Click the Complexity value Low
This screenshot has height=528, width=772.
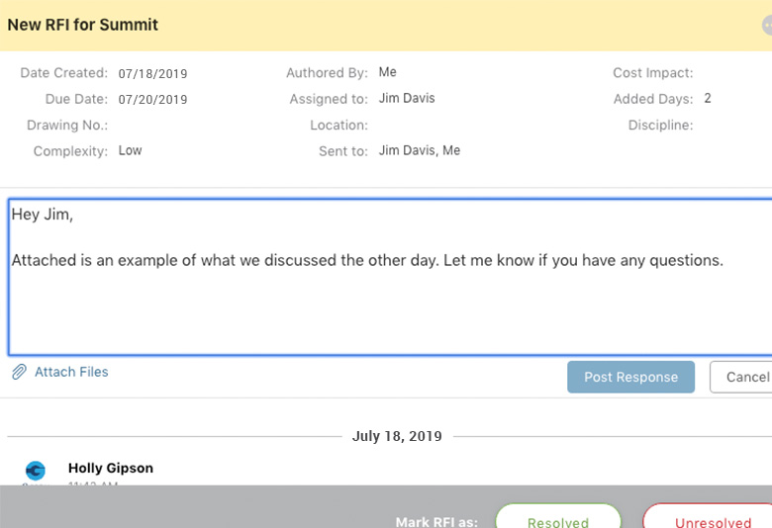[130, 151]
